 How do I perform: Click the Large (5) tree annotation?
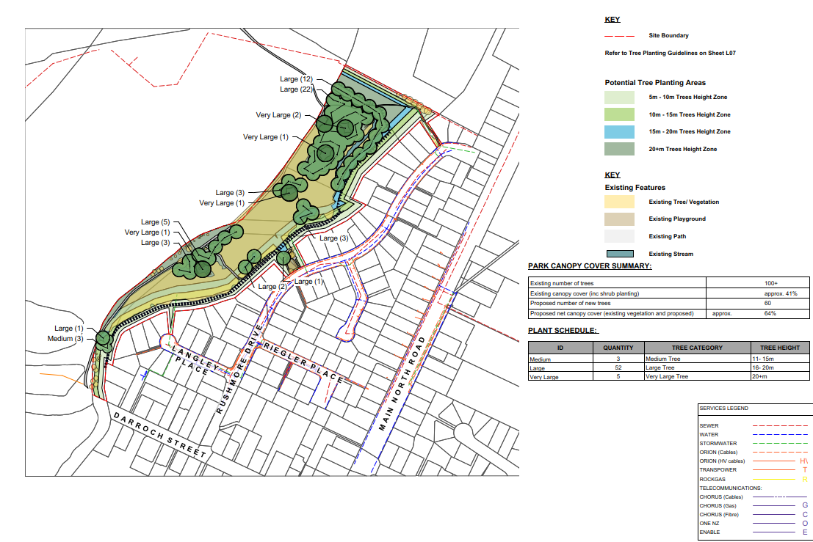[155, 222]
